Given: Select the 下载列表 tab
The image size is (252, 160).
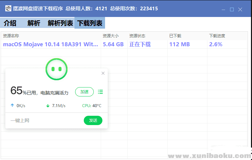Looking at the screenshot, I should [90, 23].
